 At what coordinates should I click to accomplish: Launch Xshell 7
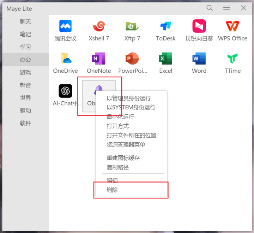[99, 26]
